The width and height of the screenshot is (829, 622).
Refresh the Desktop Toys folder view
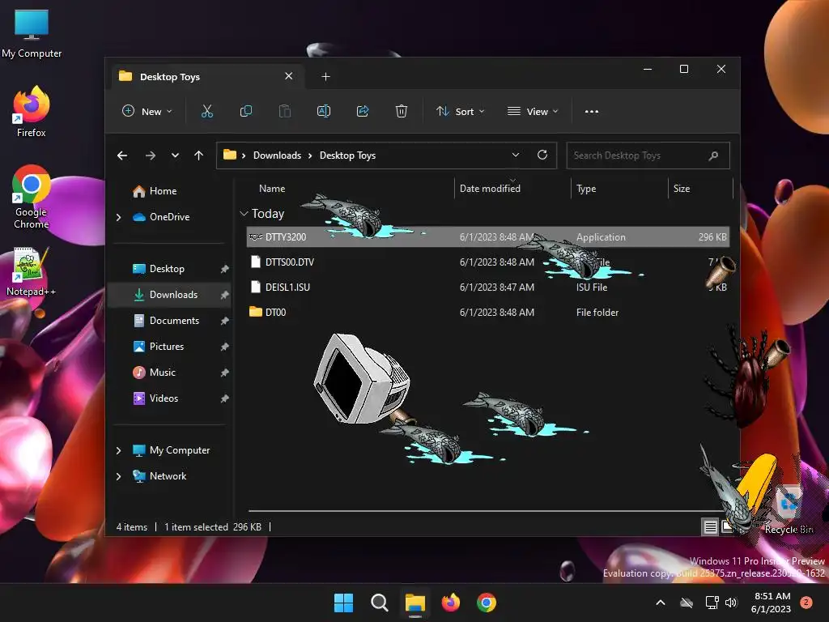542,155
